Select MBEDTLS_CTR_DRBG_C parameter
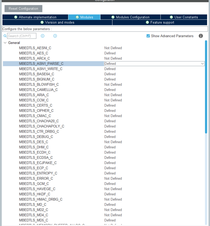The width and height of the screenshot is (210, 226). pyautogui.click(x=39, y=131)
